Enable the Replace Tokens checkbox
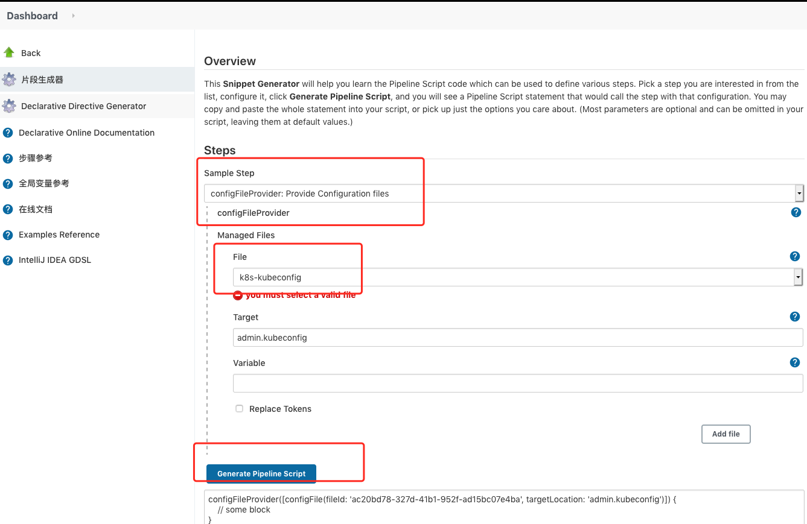Viewport: 807px width, 524px height. coord(239,408)
